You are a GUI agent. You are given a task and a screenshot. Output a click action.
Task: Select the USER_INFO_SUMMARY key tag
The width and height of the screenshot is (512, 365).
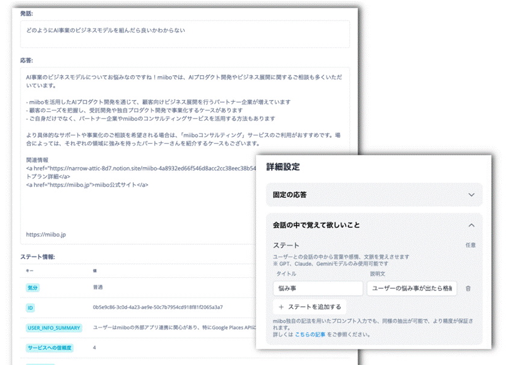coord(54,328)
